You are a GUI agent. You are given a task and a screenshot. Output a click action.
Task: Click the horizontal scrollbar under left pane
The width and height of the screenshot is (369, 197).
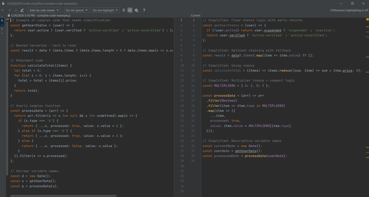click(x=63, y=196)
